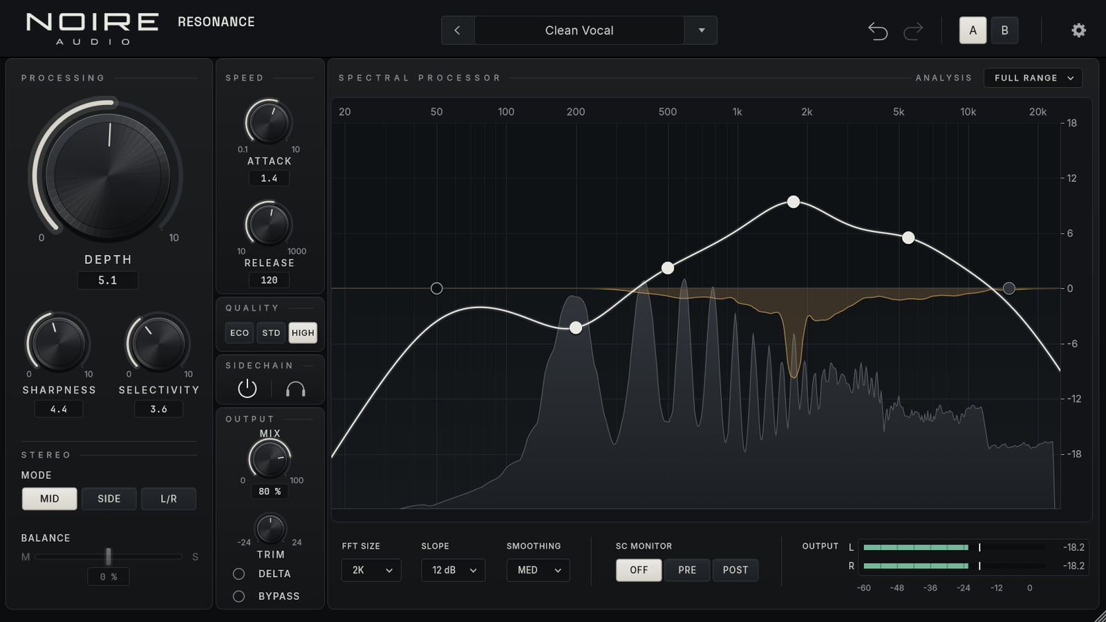
Task: Select L/R stereo mode
Action: coord(169,498)
